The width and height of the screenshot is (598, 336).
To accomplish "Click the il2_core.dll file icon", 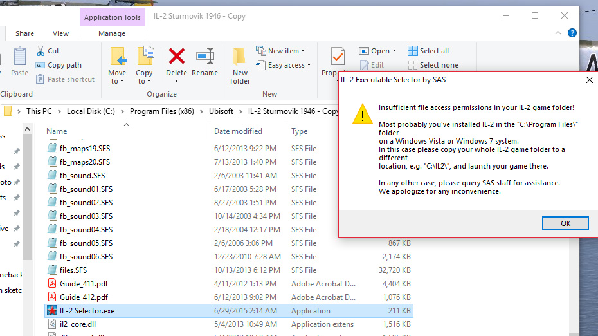I will coord(52,324).
